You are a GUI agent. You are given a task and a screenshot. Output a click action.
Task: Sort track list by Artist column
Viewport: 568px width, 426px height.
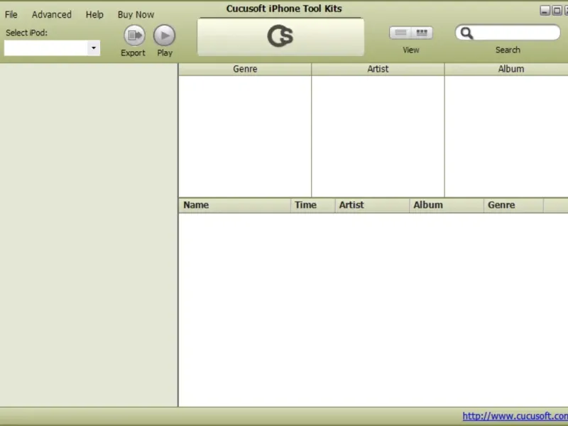[x=372, y=205]
